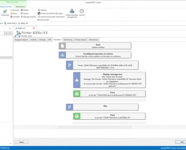
Task: Click the 4006ci KX breadcrumb
Action: click(x=23, y=23)
